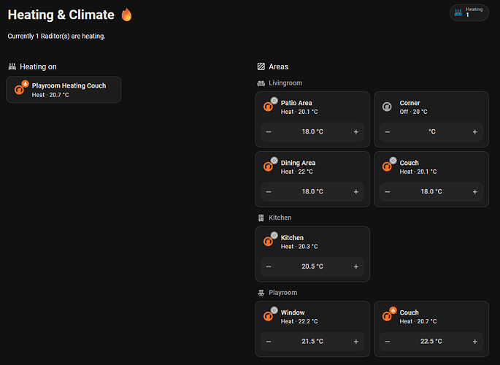Click the Dining Area radiator icon
Viewport: 500px width, 365px height.
(x=269, y=166)
